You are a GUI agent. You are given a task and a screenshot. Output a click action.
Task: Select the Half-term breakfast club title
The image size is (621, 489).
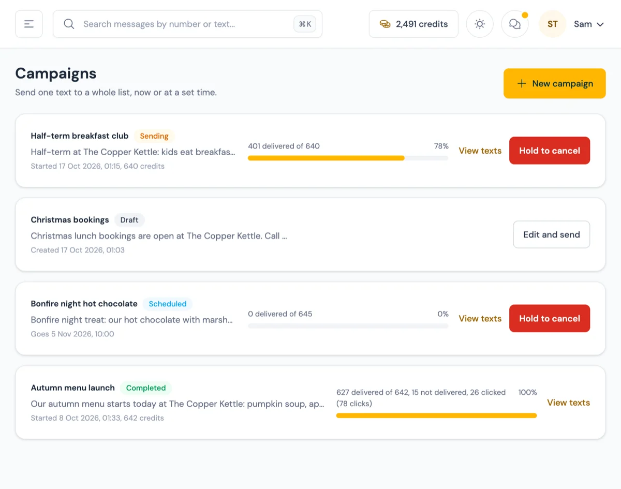click(80, 136)
